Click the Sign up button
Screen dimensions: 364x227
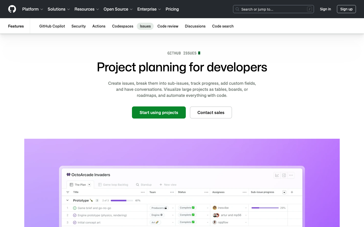346,9
